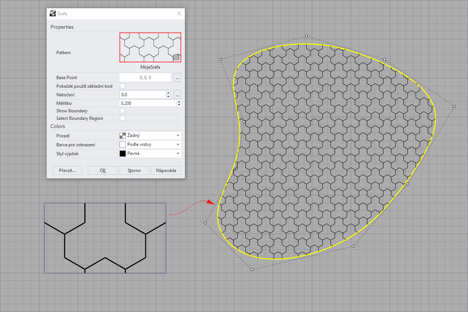Open help with the Nápověda button
468x312 pixels.
pos(166,171)
